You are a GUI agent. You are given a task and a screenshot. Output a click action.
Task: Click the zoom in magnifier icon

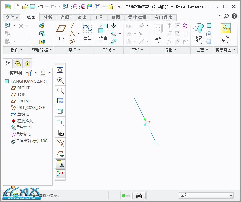60,80
